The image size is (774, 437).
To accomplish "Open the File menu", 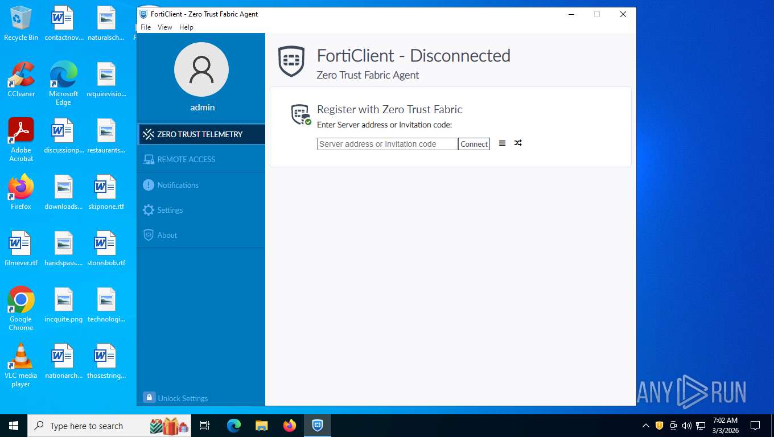I will [146, 27].
